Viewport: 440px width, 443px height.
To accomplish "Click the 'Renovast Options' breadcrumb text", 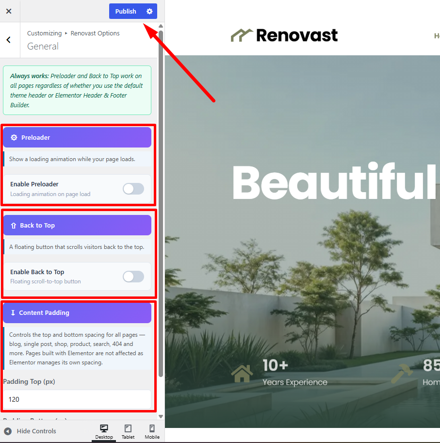I will click(x=95, y=33).
